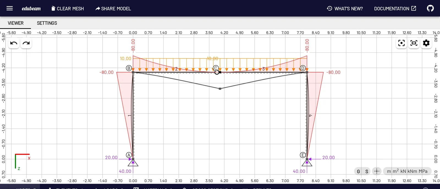Click the 20.00 horizontal reaction at node E
Image resolution: width=440 pixels, height=189 pixels.
coord(329,157)
